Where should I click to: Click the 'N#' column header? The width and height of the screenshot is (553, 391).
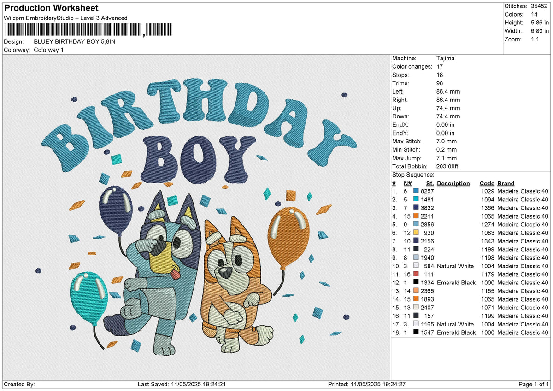click(407, 183)
